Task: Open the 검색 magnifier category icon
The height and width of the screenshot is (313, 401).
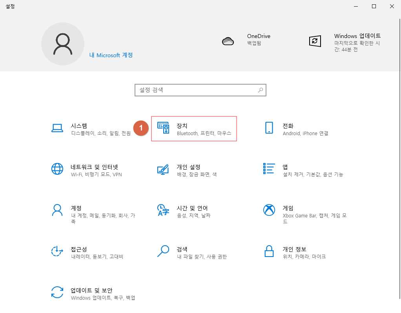Action: tap(163, 251)
